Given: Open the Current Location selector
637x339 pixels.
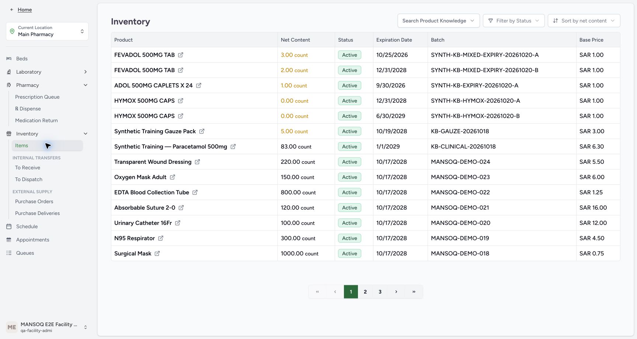Looking at the screenshot, I should click(x=47, y=31).
